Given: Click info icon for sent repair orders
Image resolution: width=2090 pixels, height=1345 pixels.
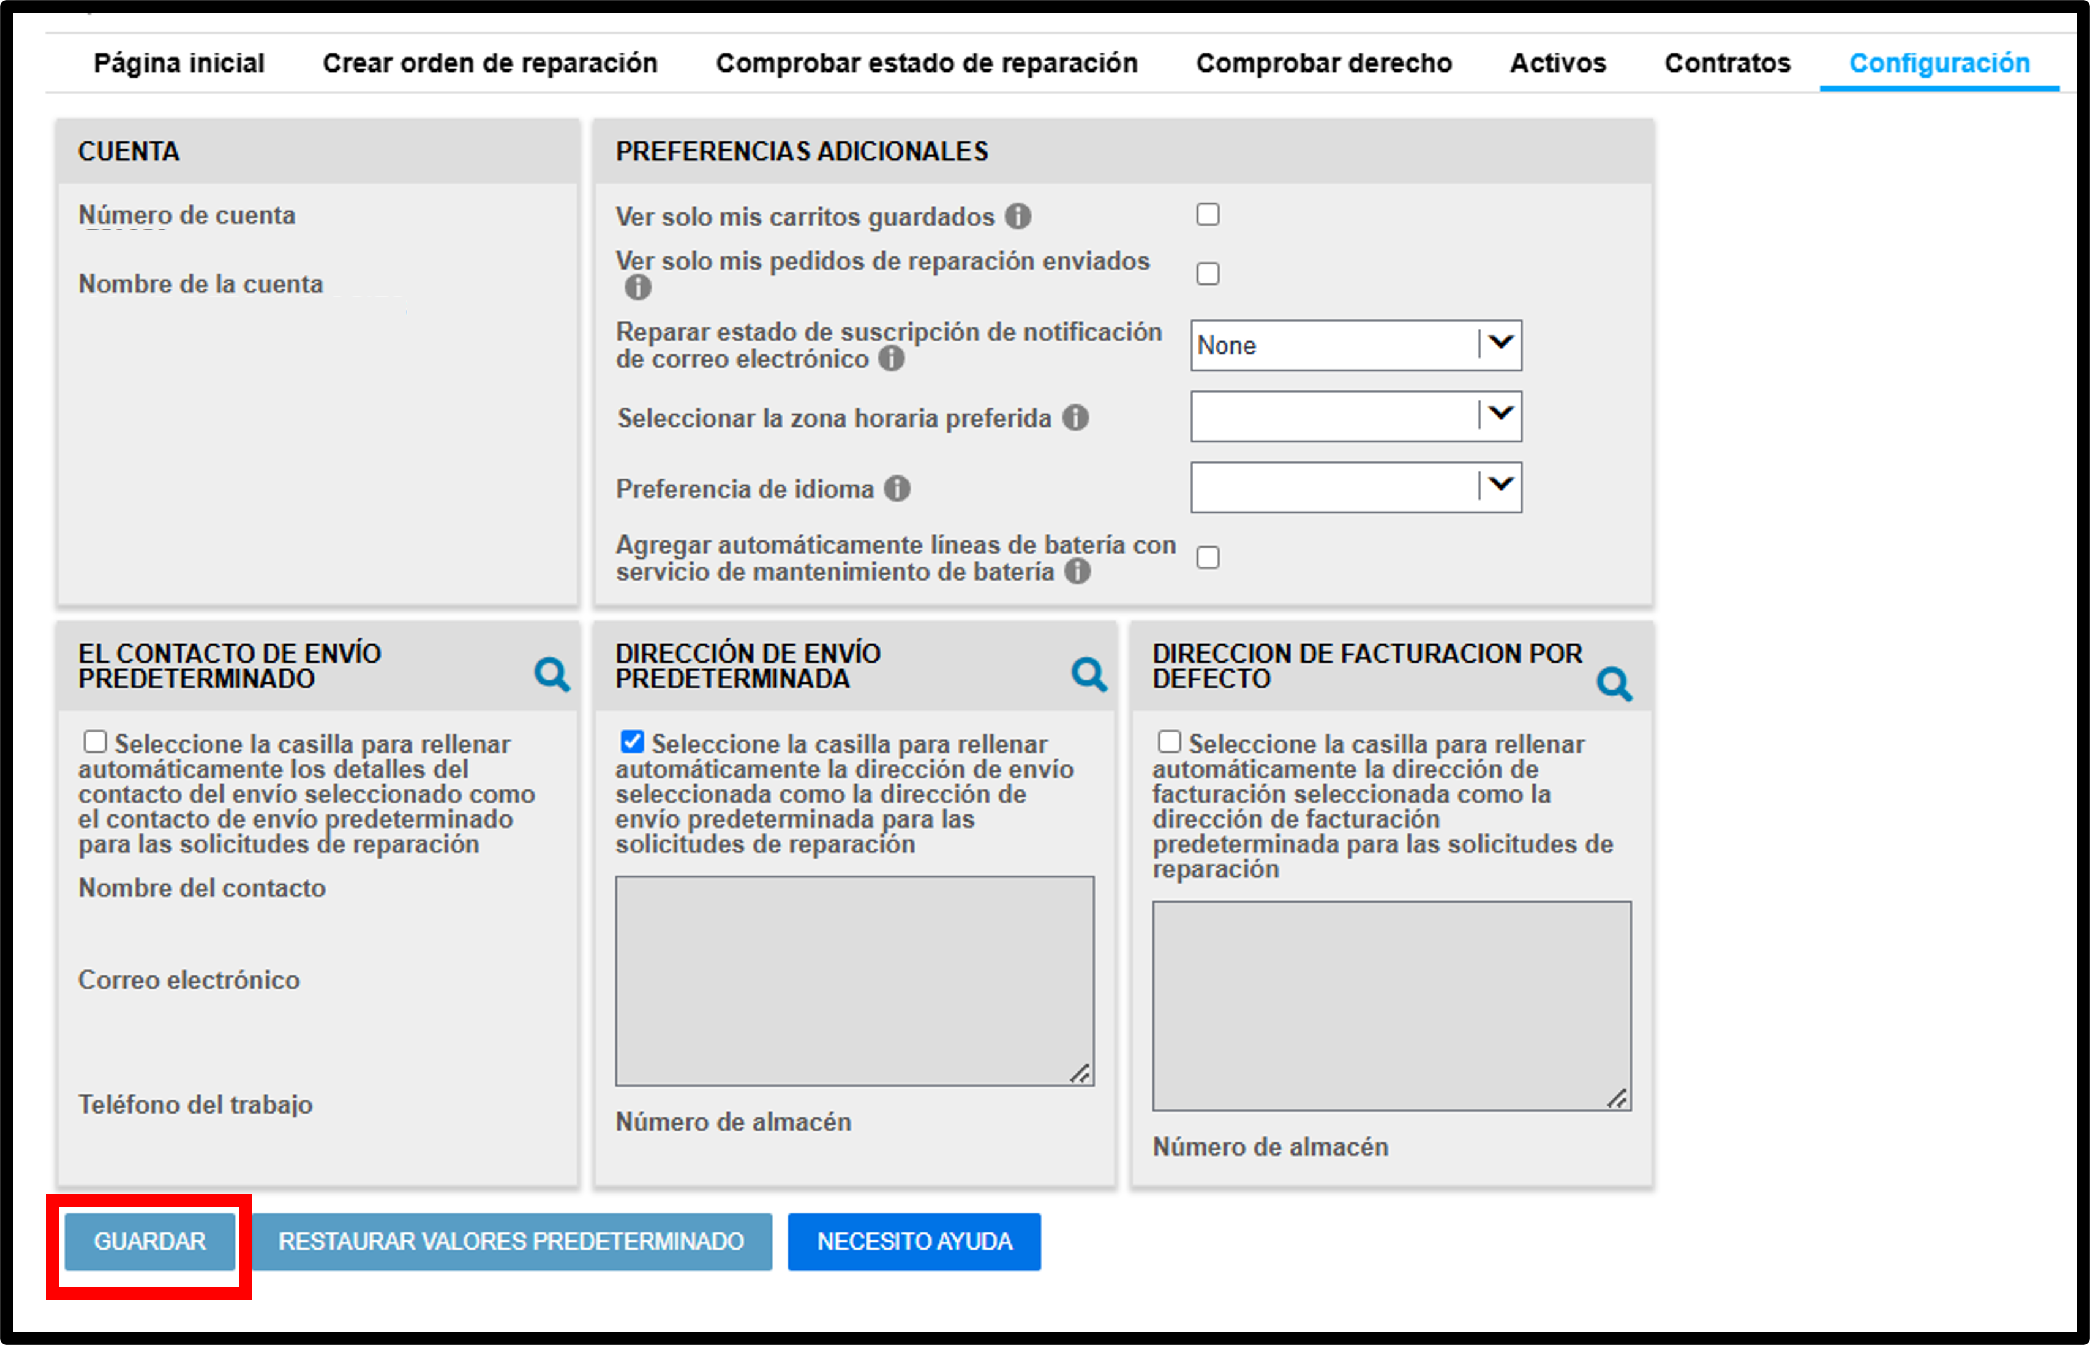Looking at the screenshot, I should [638, 286].
